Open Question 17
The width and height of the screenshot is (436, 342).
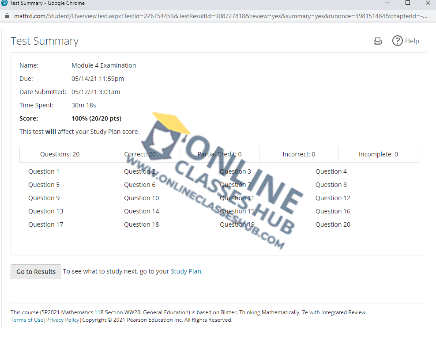click(45, 224)
